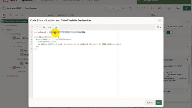Close the Code Editor dialog

click(160, 20)
